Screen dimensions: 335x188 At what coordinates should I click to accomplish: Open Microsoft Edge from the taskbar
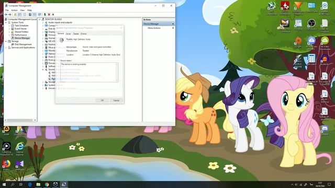30,184
